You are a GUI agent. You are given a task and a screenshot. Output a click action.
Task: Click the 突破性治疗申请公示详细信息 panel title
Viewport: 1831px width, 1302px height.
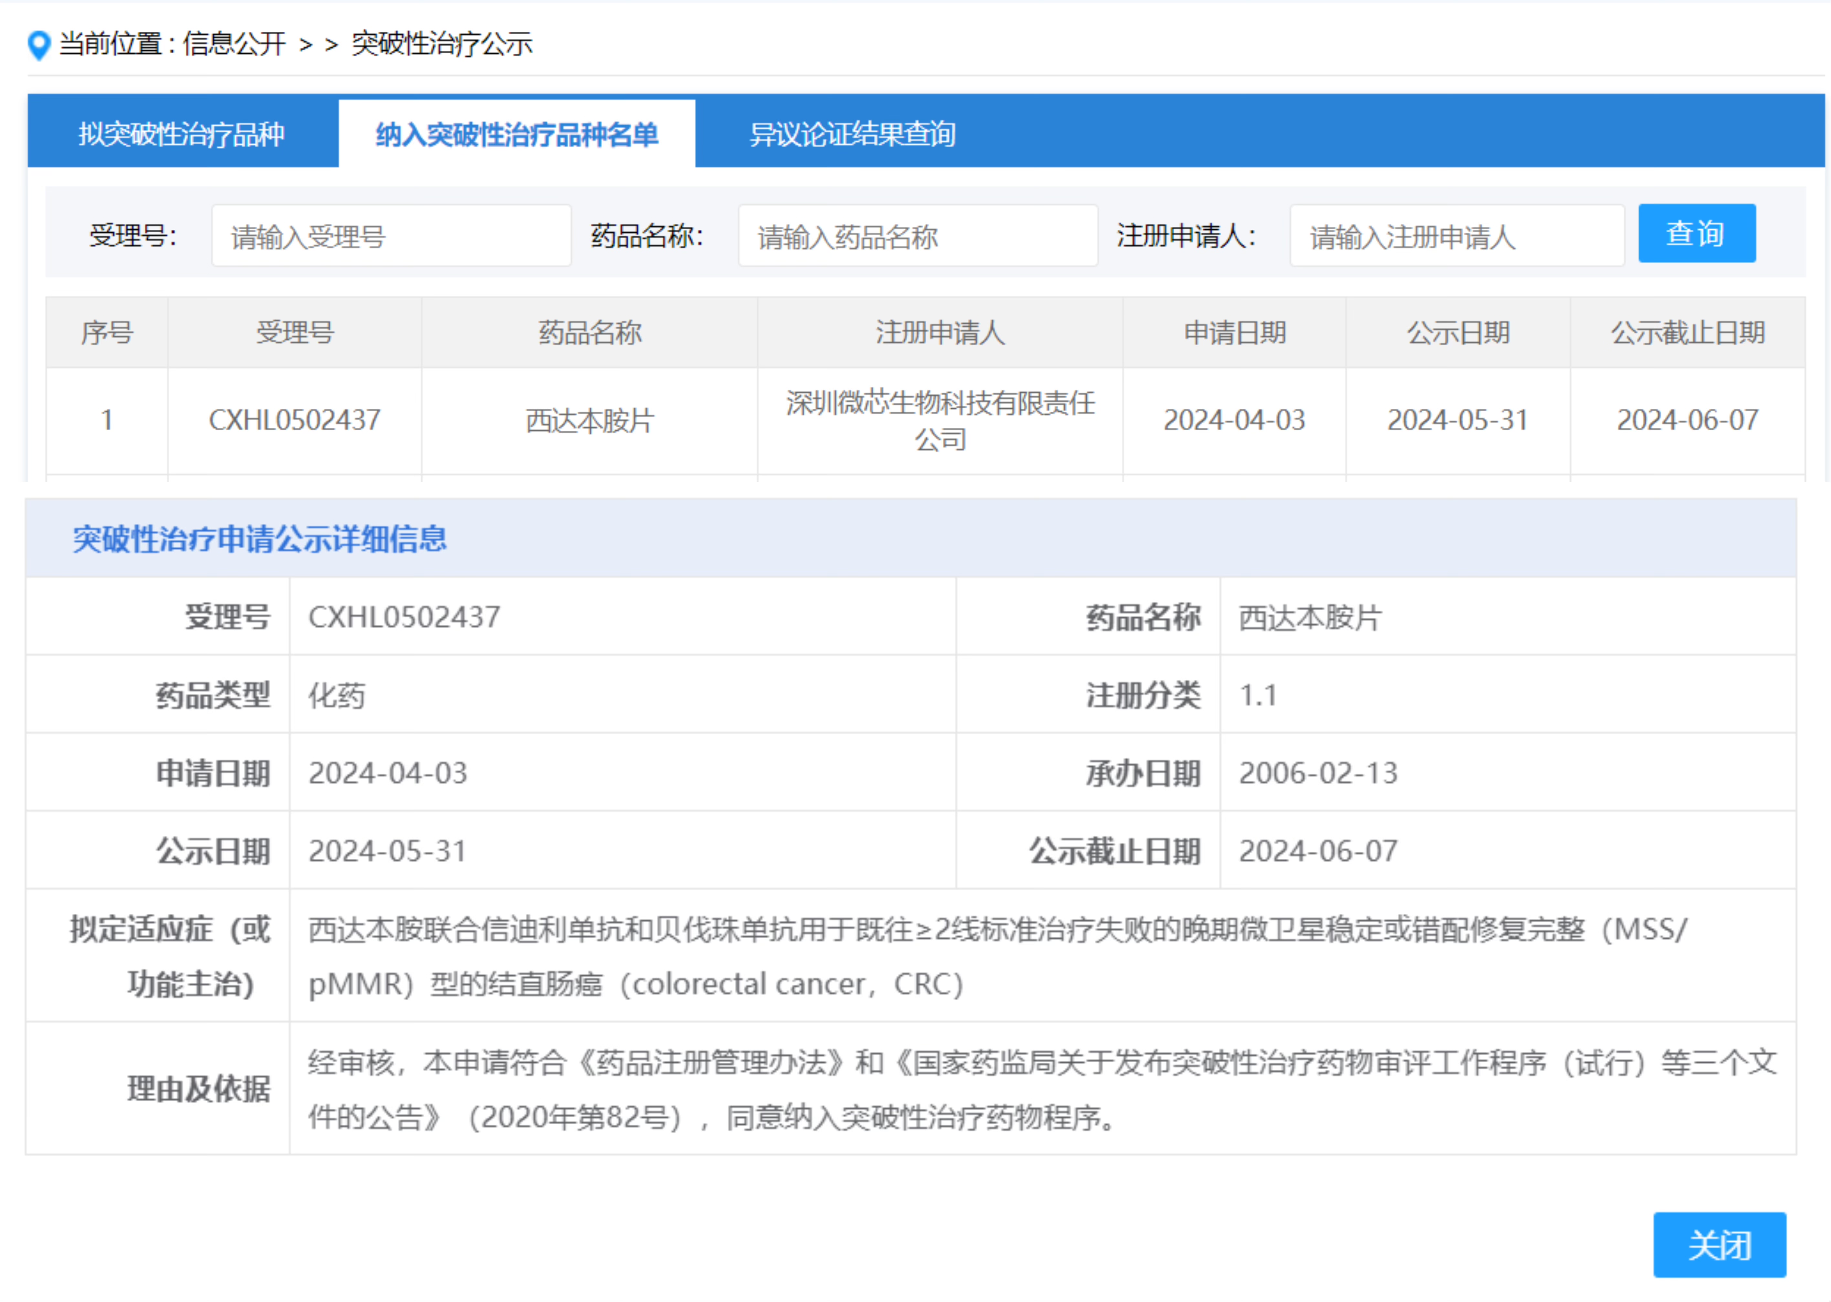pyautogui.click(x=259, y=539)
